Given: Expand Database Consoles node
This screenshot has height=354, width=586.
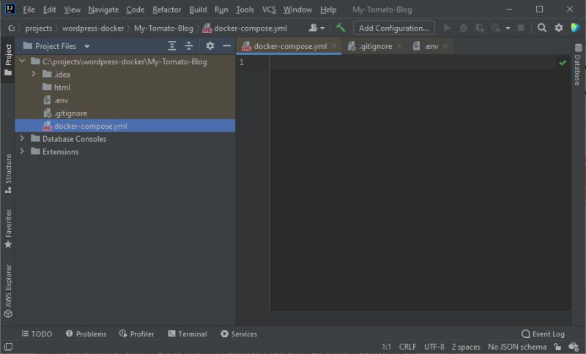Looking at the screenshot, I should tap(22, 138).
